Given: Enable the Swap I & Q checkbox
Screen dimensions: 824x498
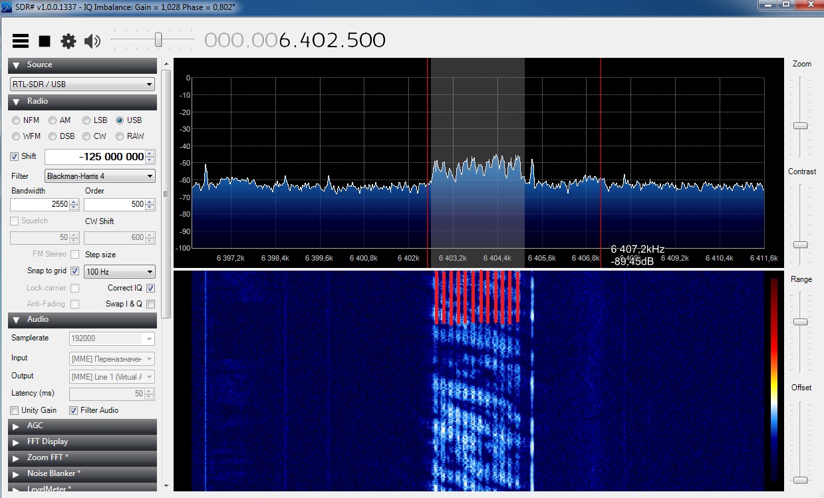Looking at the screenshot, I should coord(150,304).
